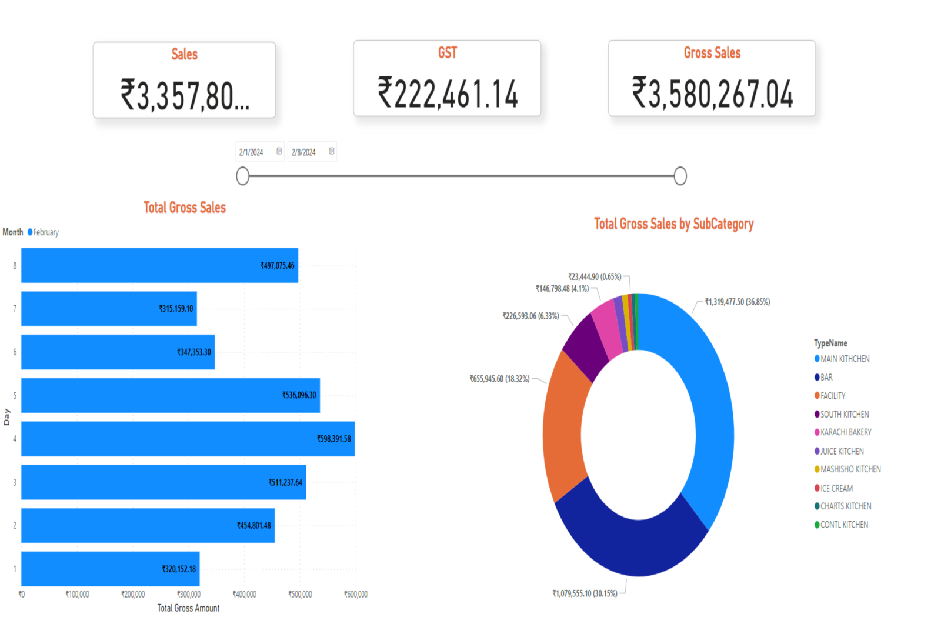
Task: Click the ₹300,000 x-axis tick label
Action: tap(189, 594)
